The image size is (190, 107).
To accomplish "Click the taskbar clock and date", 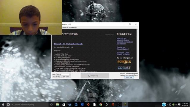I will 185,104.
